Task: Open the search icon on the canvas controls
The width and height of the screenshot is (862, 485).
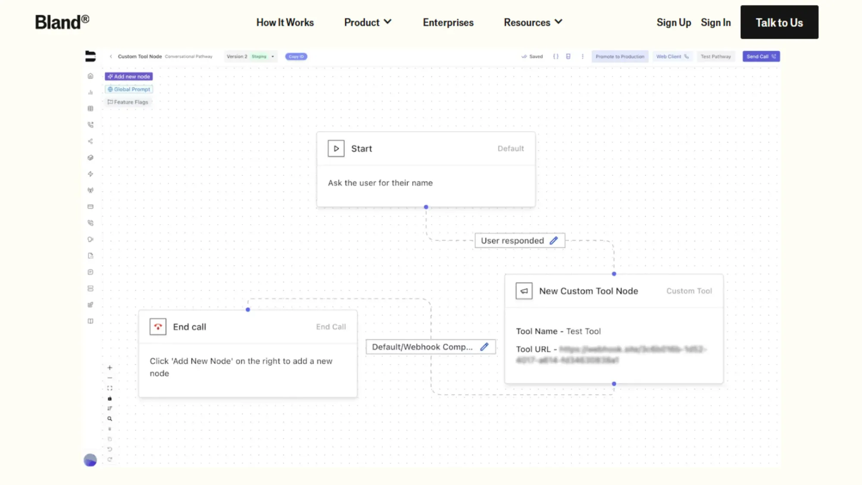Action: pyautogui.click(x=110, y=418)
